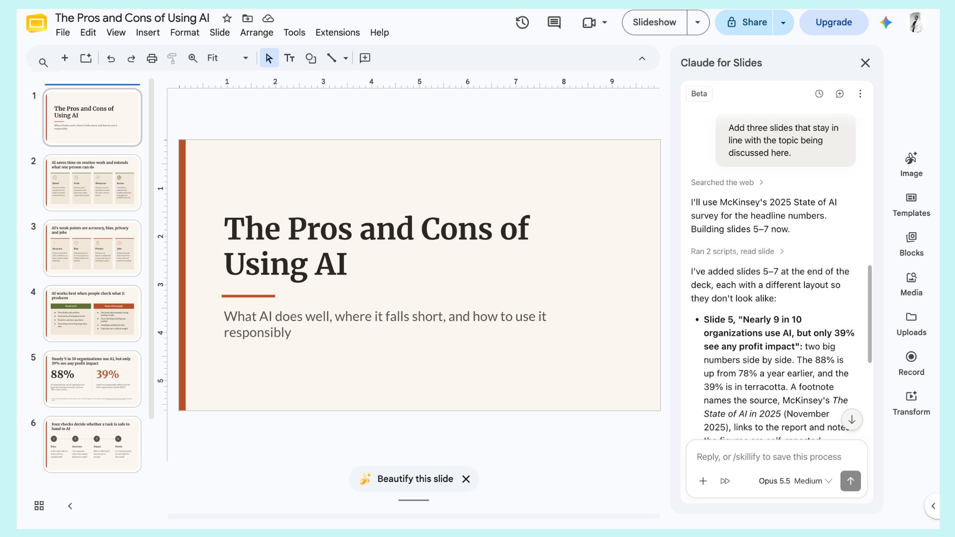Viewport: 955px width, 537px height.
Task: Collapse the toolbar with up chevron
Action: pos(642,58)
